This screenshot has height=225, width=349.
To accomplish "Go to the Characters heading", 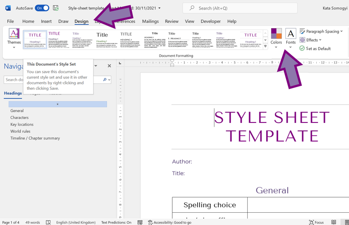I will pyautogui.click(x=20, y=117).
